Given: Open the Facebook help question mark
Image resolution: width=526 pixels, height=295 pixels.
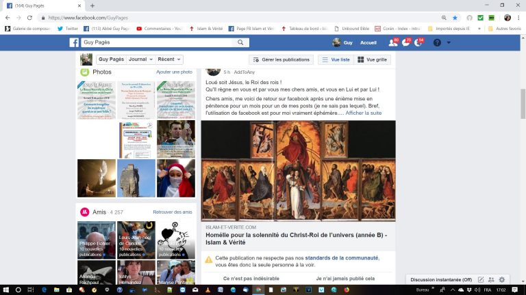Looking at the screenshot, I should (x=437, y=42).
